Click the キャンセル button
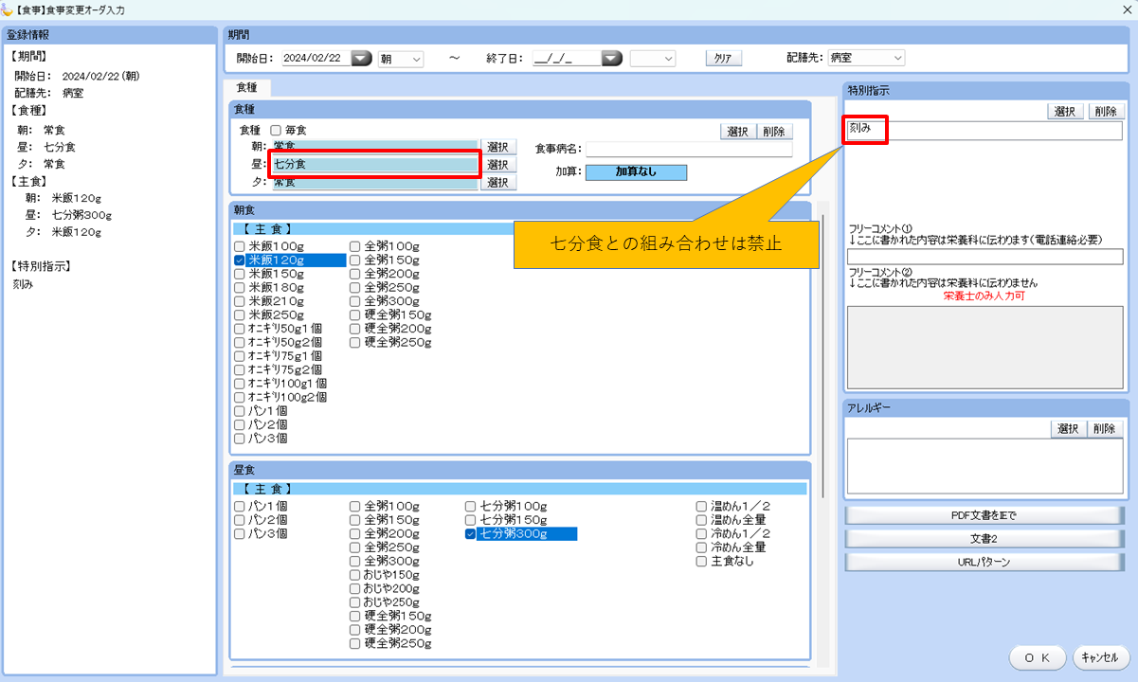1138x682 pixels. tap(1101, 657)
